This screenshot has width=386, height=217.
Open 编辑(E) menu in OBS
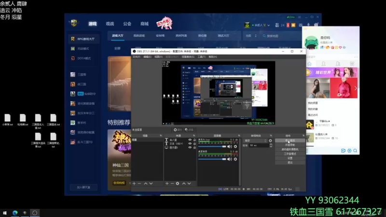tap(147, 57)
